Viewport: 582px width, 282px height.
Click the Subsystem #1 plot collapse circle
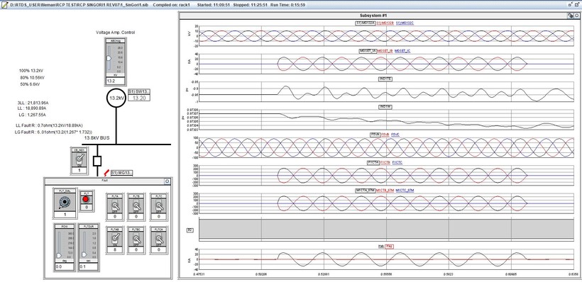pyautogui.click(x=577, y=16)
